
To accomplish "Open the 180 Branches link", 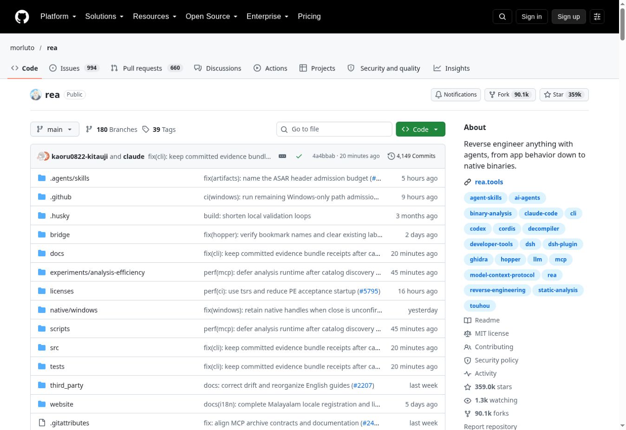I will (111, 130).
